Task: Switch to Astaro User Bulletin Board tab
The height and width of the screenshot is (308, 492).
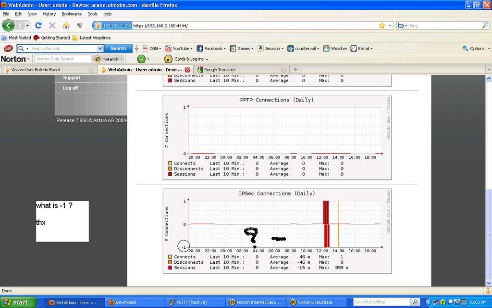Action: tap(36, 70)
